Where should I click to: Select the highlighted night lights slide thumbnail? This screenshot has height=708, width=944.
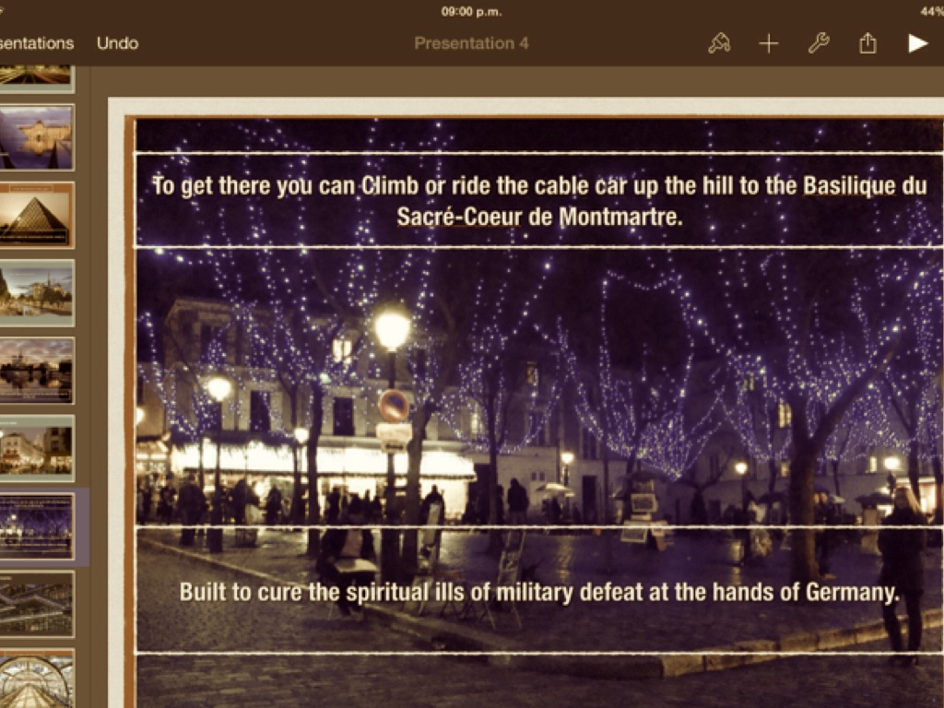click(x=37, y=526)
